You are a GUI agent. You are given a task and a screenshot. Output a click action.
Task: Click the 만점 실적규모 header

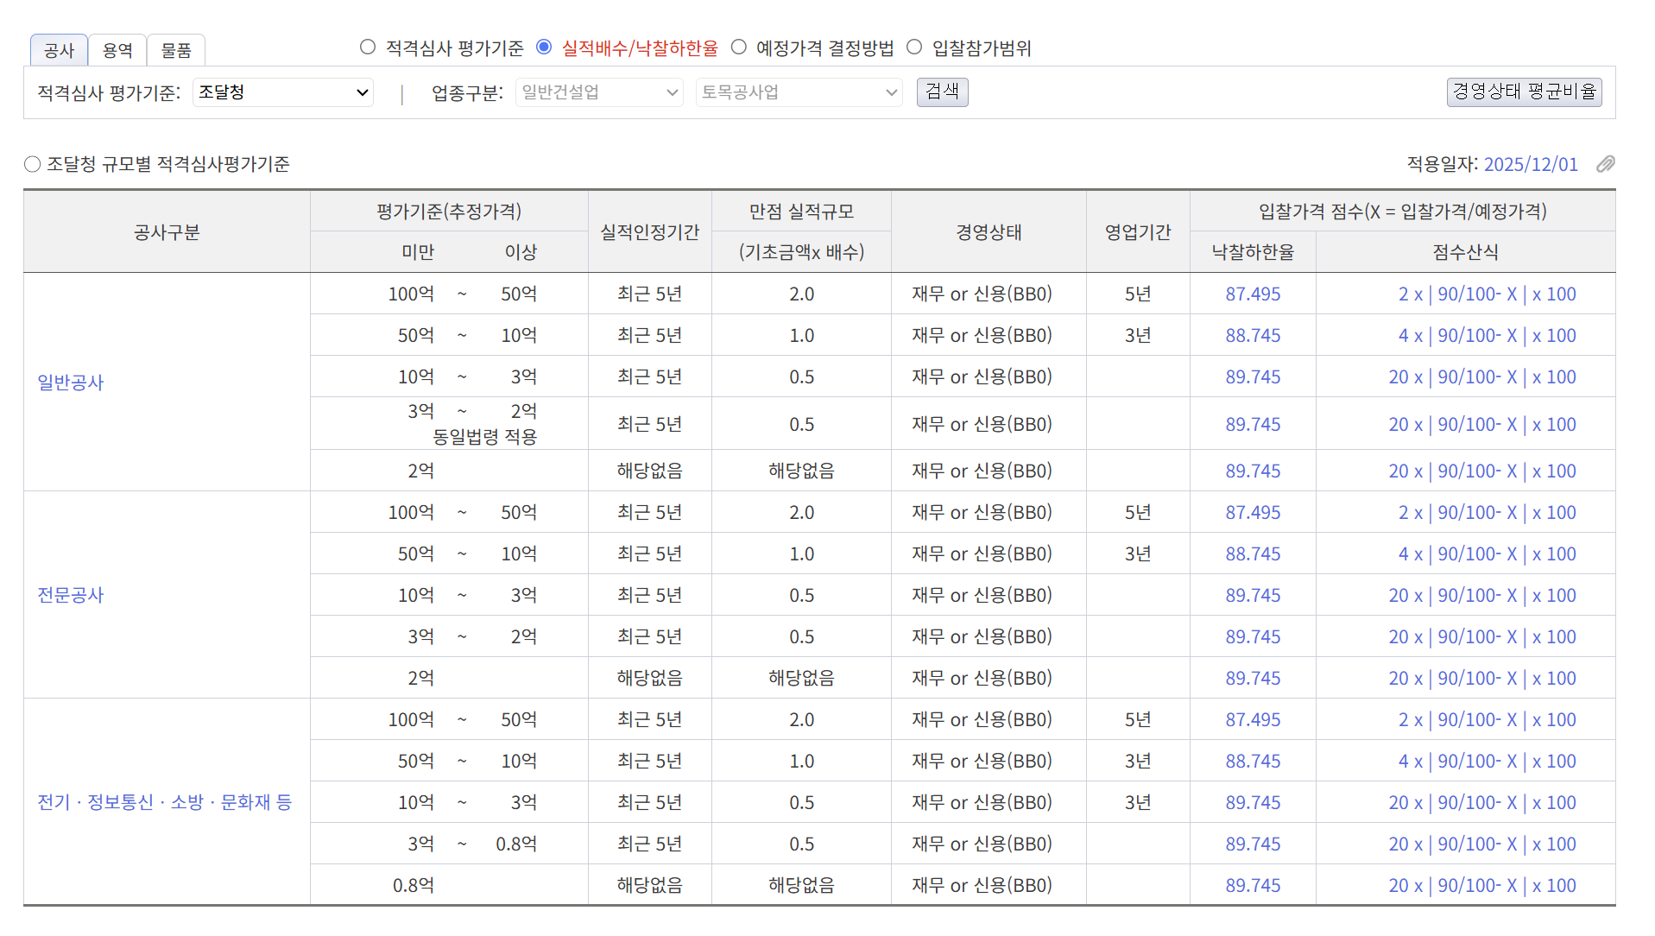coord(801,212)
